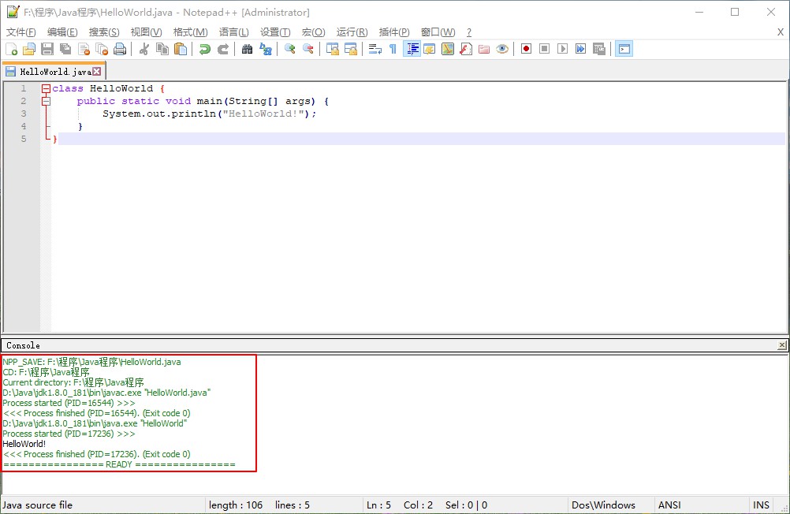Screen dimensions: 790x514
Task: Save the current recorded macro
Action: click(x=599, y=49)
